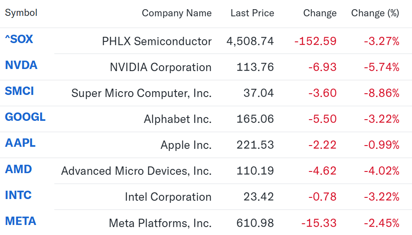Click the Change column header
The height and width of the screenshot is (235, 412).
pos(320,13)
